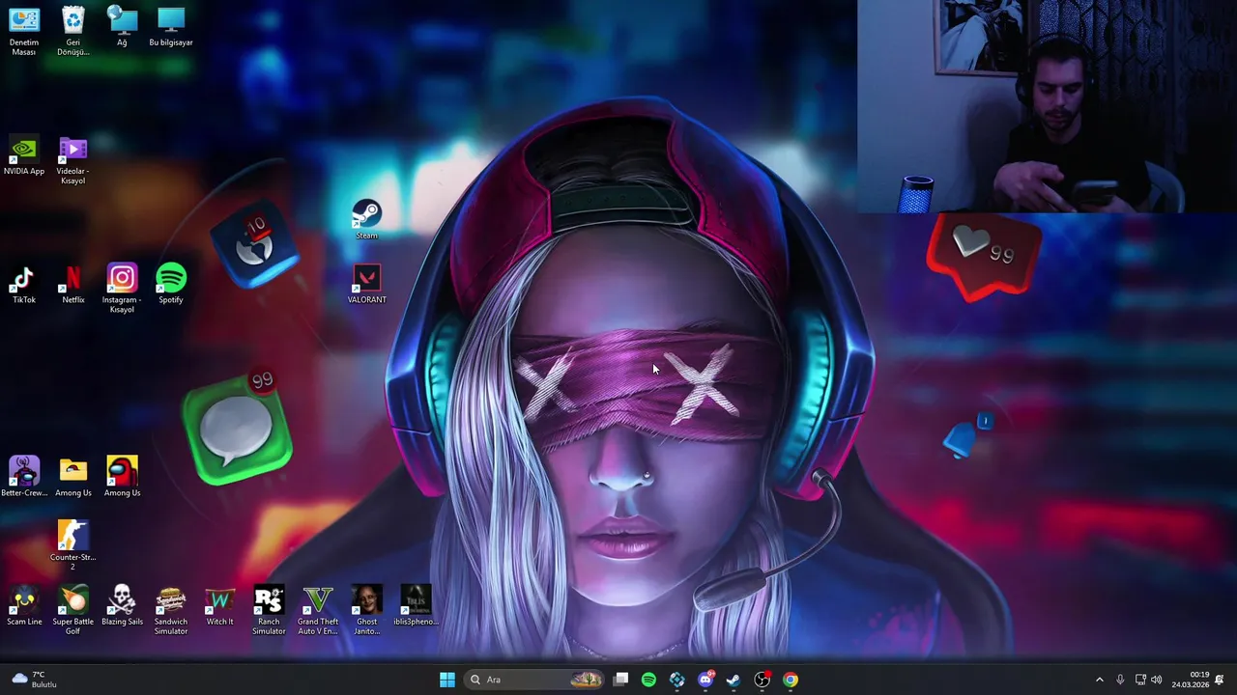This screenshot has height=695, width=1237.
Task: Open Google Chrome from the taskbar
Action: (791, 680)
